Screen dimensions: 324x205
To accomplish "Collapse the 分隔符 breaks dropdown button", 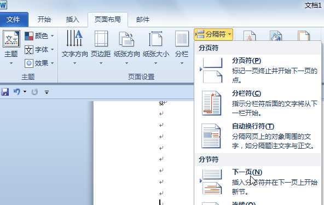I will pyautogui.click(x=213, y=34).
